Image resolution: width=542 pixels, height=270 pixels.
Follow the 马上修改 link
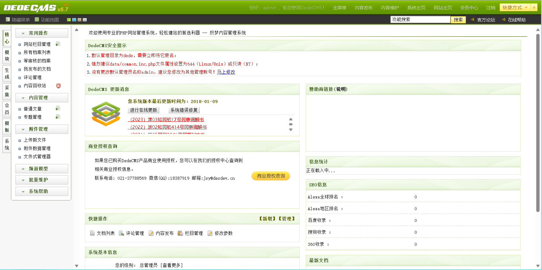pos(226,72)
